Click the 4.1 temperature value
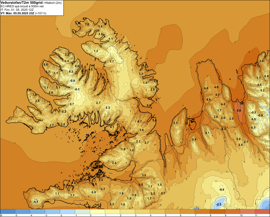Viewport: 270px width, 217px height. pos(112,127)
